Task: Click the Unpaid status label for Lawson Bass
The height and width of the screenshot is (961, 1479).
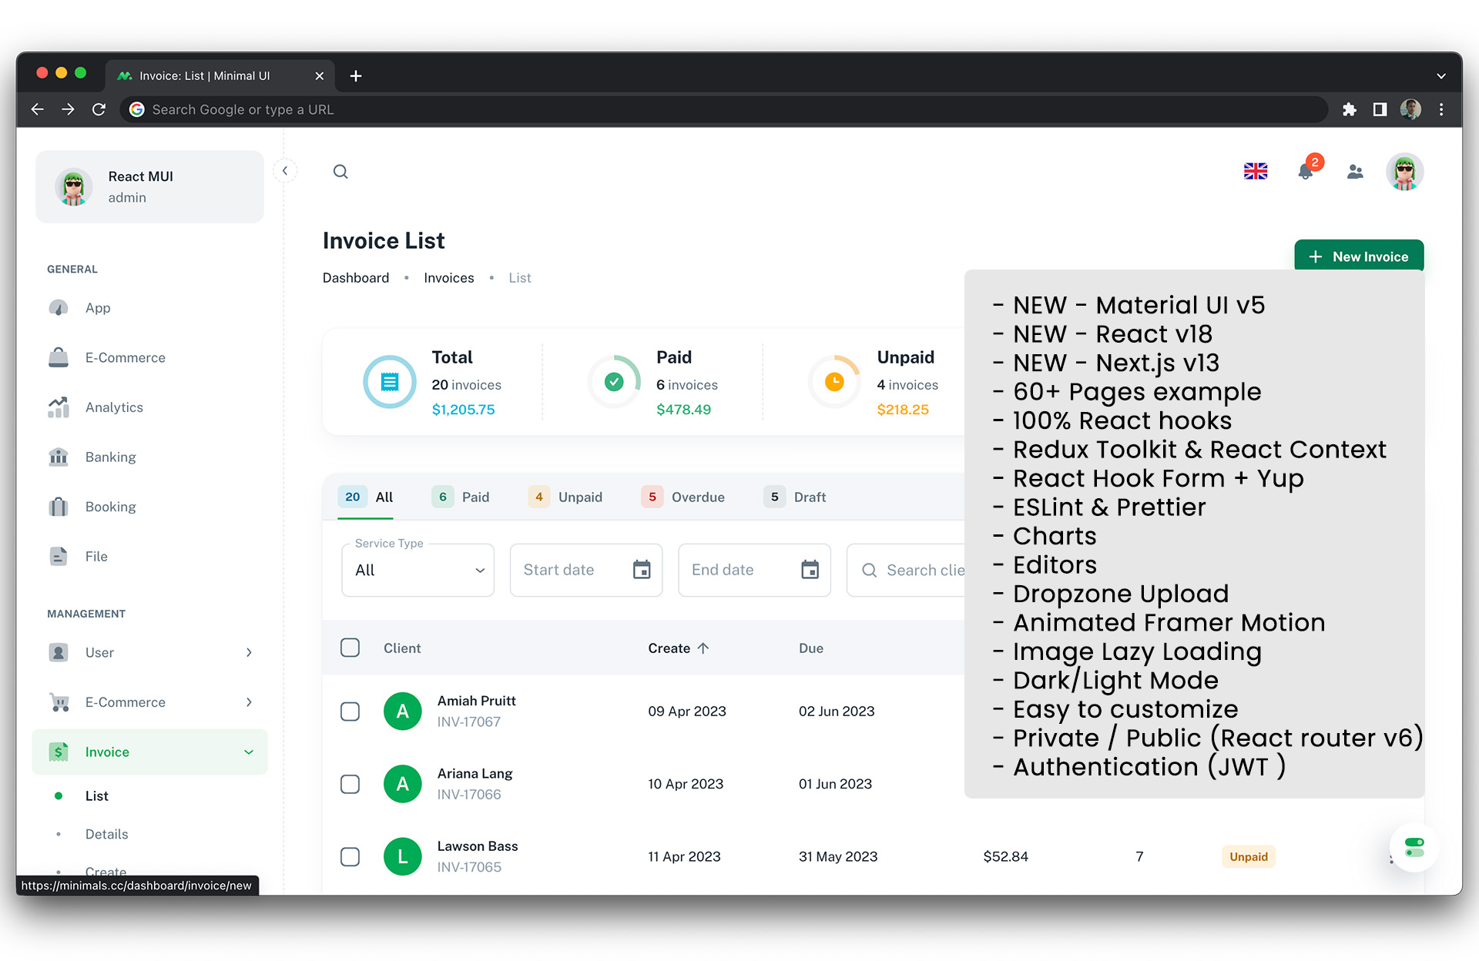Action: (x=1249, y=856)
